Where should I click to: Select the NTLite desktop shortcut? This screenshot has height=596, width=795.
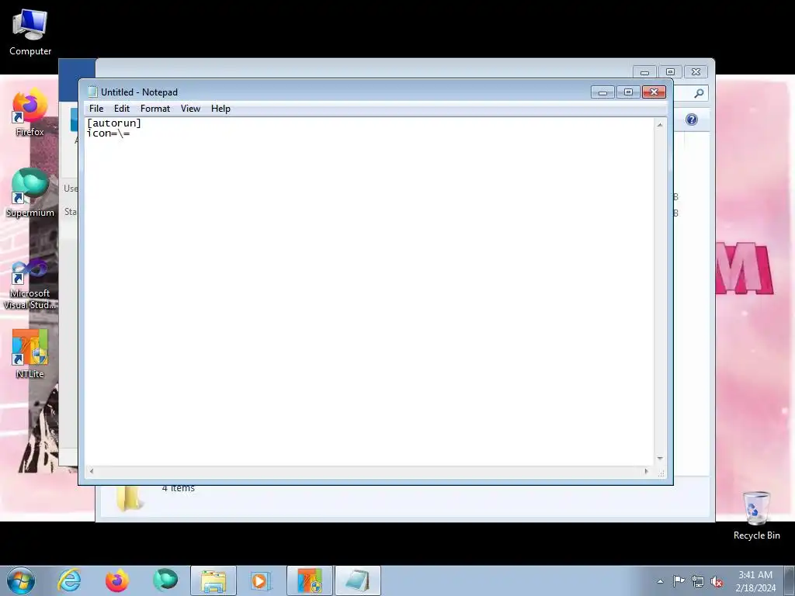tap(30, 354)
